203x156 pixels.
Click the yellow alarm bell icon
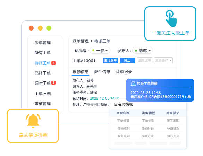click(x=33, y=121)
